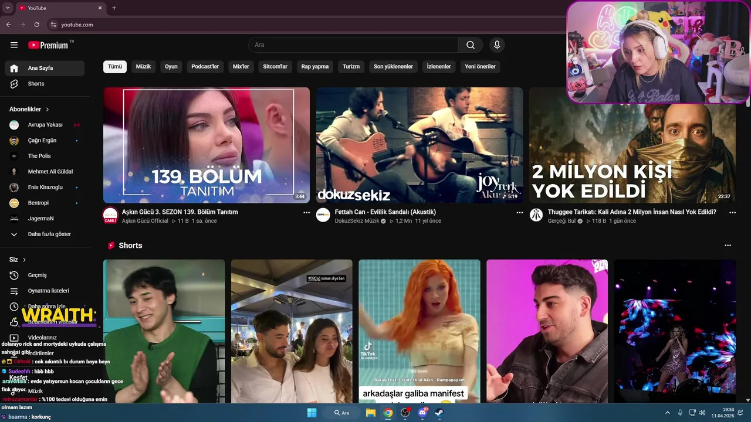Open the dokuzsekiz acoustic video thumbnail
Screen dimensions: 751x422
[x=420, y=145]
